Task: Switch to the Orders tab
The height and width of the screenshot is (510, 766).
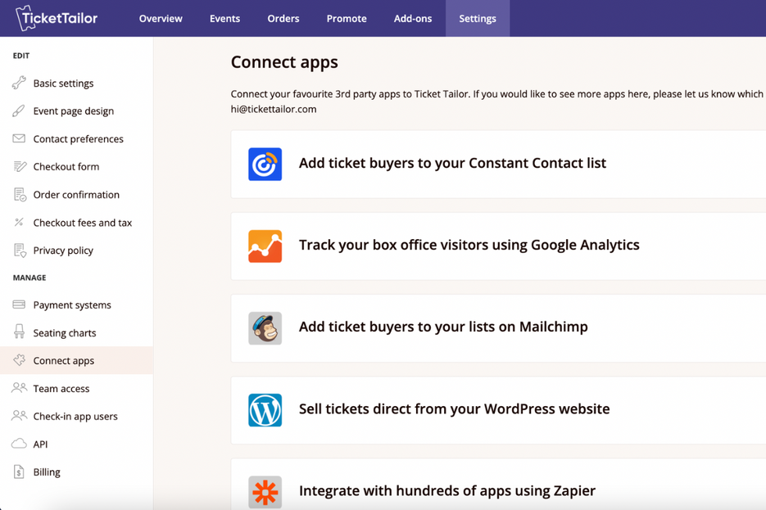Action: [283, 18]
